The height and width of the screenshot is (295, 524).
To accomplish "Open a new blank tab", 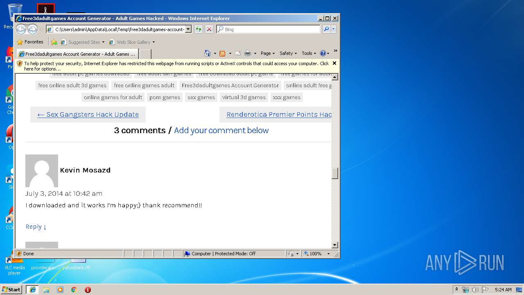I will pos(145,54).
